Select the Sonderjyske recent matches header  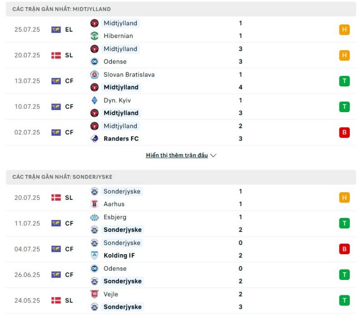181,177
